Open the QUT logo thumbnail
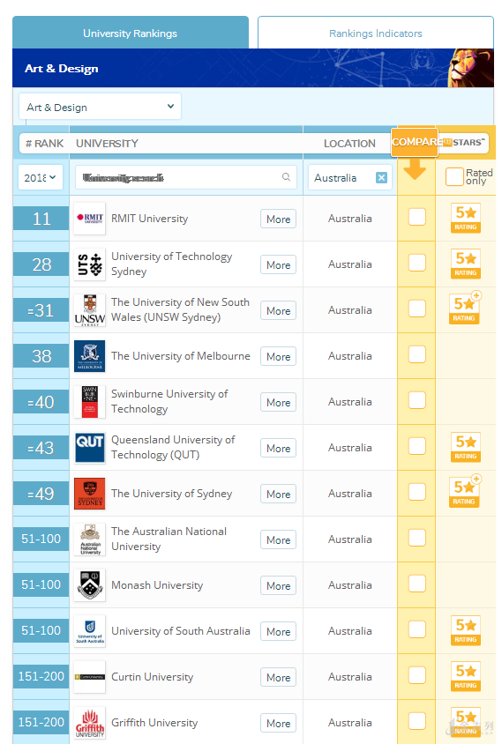The width and height of the screenshot is (502, 744). (90, 448)
